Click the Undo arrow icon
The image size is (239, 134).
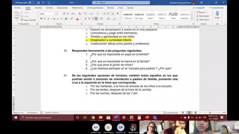[x=43, y=2]
